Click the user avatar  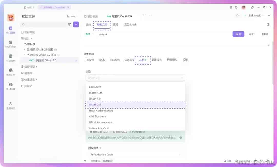pos(244,7)
